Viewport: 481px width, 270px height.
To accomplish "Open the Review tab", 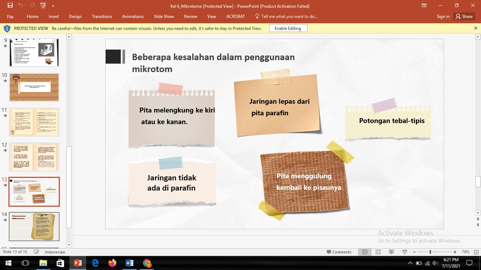I will coord(190,17).
